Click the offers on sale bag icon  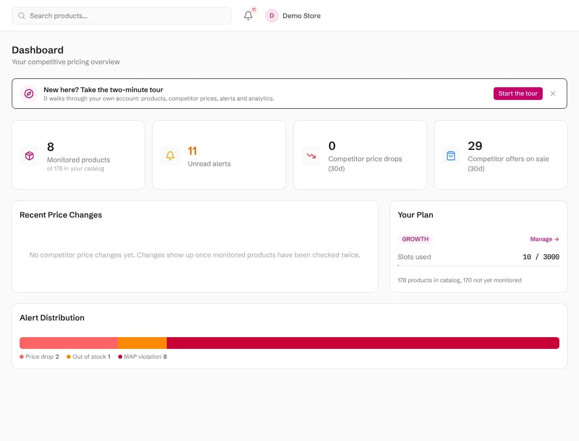click(x=451, y=156)
